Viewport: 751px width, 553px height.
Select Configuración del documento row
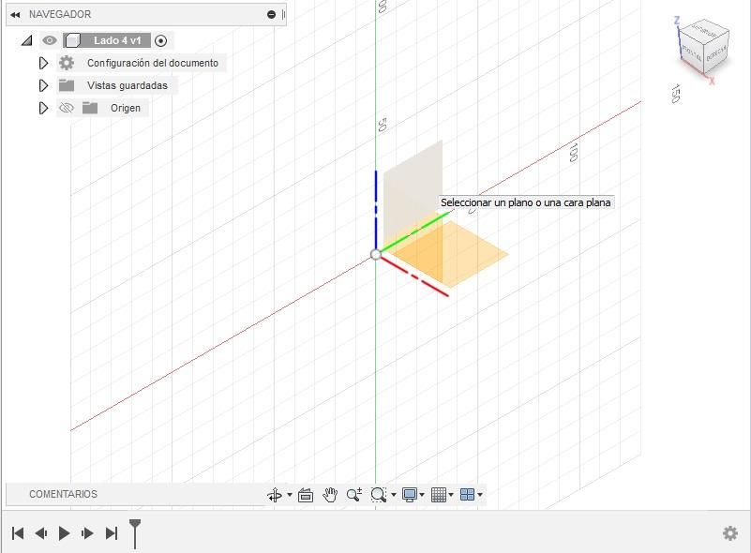(x=152, y=63)
